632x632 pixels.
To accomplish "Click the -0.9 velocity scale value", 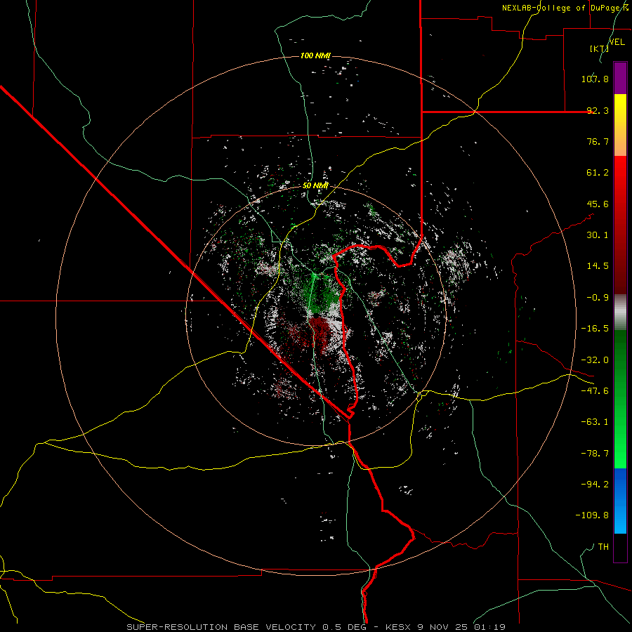I will [598, 298].
